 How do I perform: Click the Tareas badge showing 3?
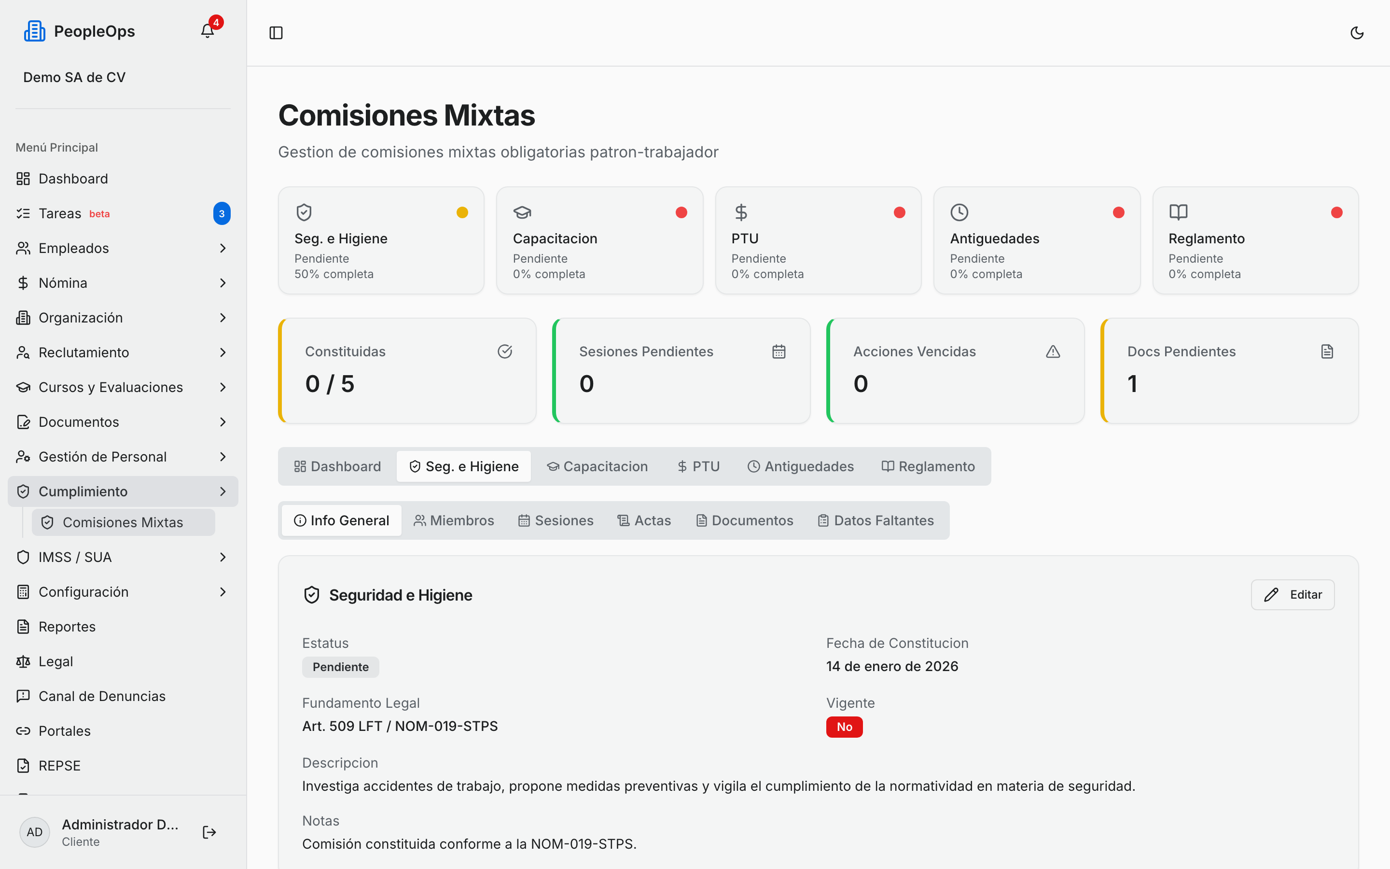[222, 213]
